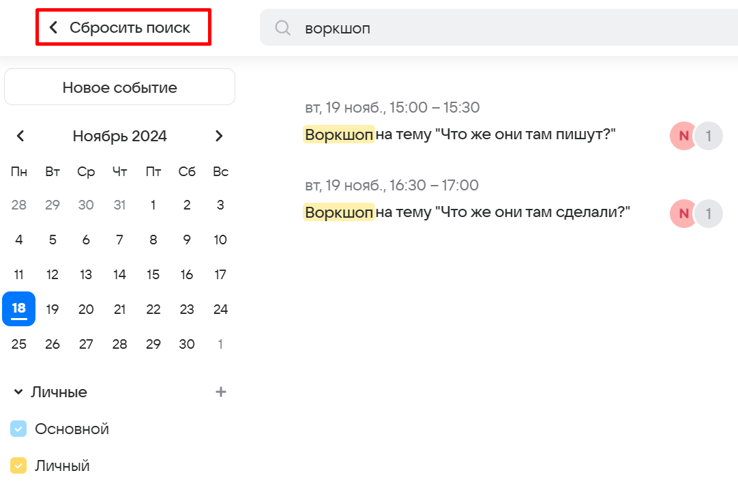Click the magnifier search icon
Viewport: 738px width, 488px height.
pos(282,28)
